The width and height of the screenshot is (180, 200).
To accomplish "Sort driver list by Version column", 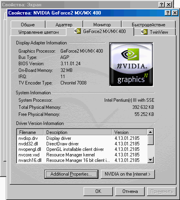I will (x=129, y=132).
